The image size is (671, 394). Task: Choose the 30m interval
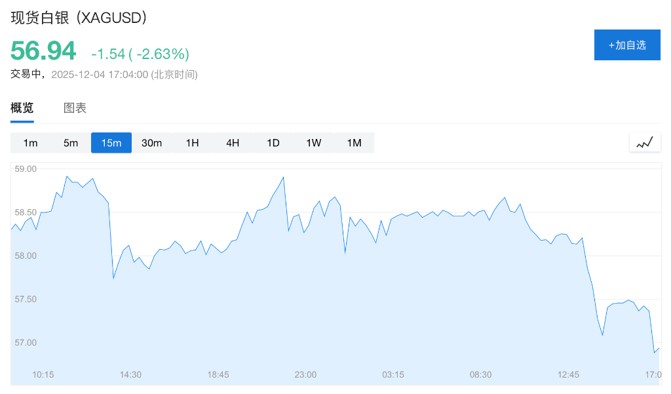(152, 143)
